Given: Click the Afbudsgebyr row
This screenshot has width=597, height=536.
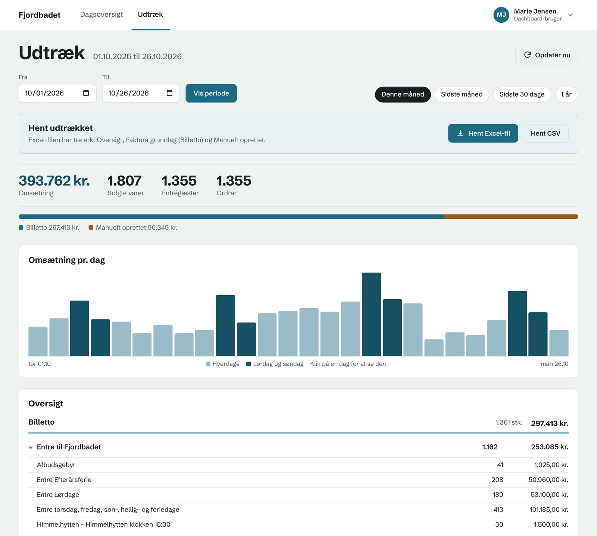Looking at the screenshot, I should 298,465.
